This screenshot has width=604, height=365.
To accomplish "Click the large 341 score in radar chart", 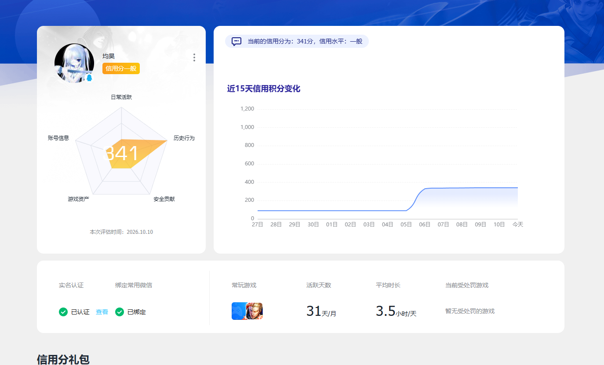I will click(x=121, y=154).
